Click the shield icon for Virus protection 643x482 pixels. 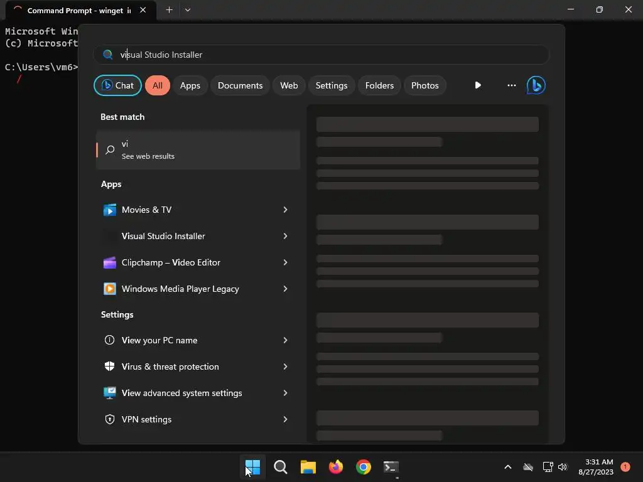coord(109,367)
